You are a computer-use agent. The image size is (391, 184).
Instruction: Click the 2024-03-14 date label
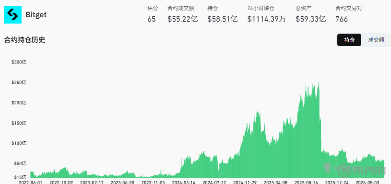[x=184, y=182]
